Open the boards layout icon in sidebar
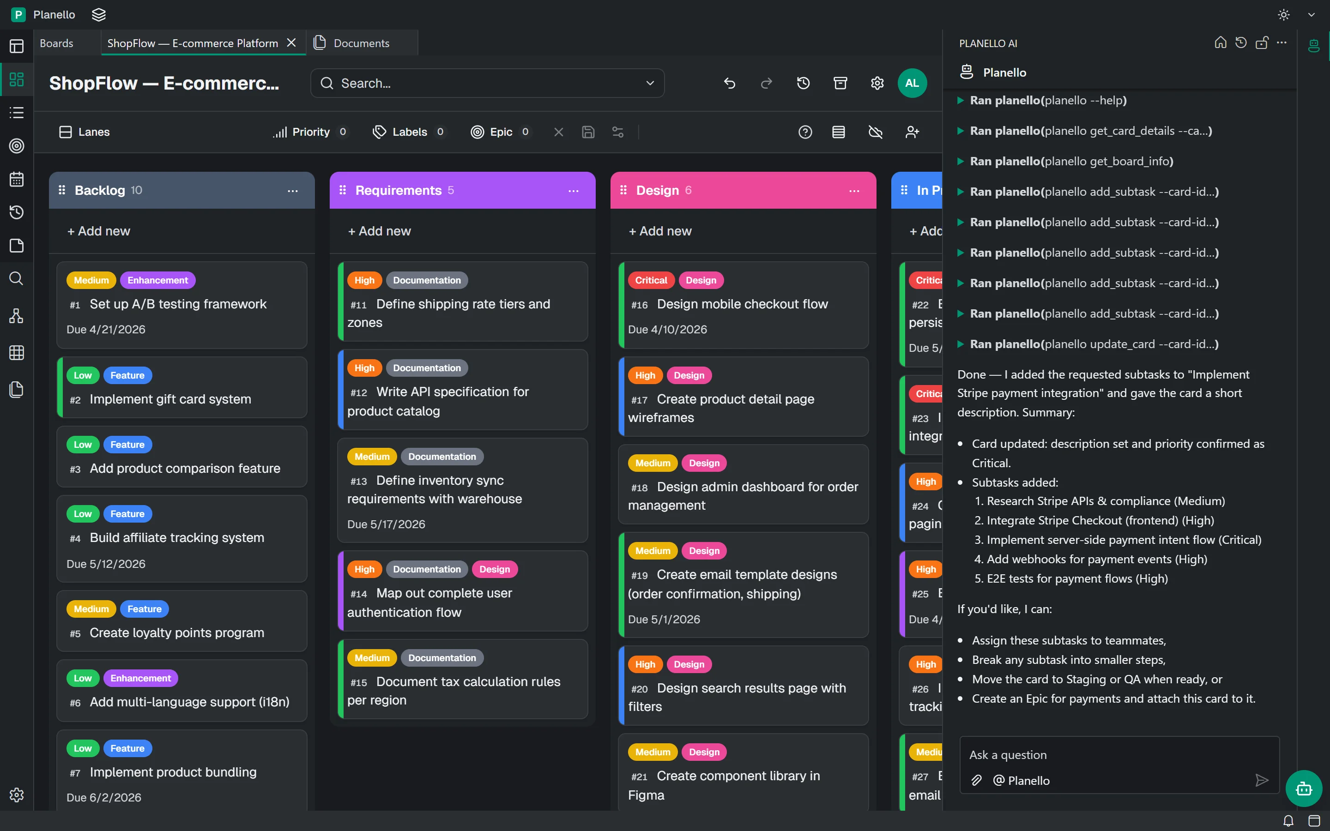The image size is (1330, 831). [x=17, y=46]
